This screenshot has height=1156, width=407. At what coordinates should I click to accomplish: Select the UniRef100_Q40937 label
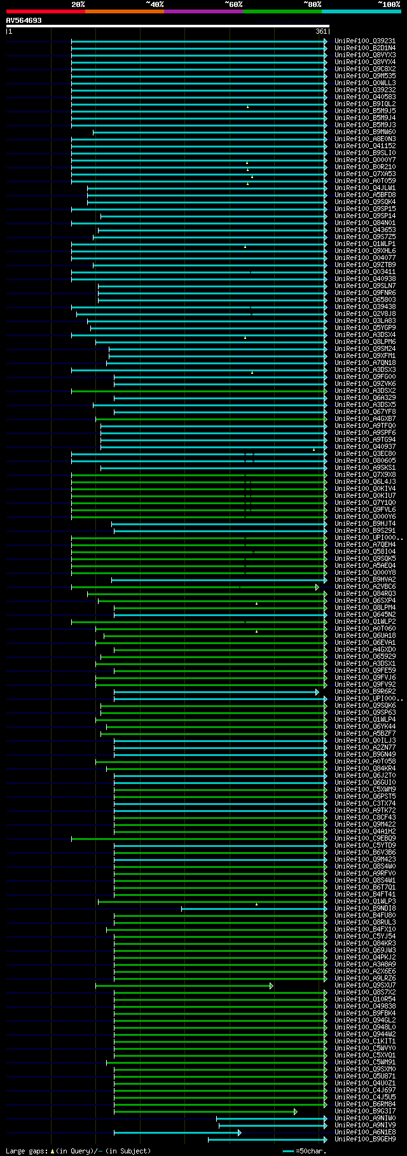365,447
